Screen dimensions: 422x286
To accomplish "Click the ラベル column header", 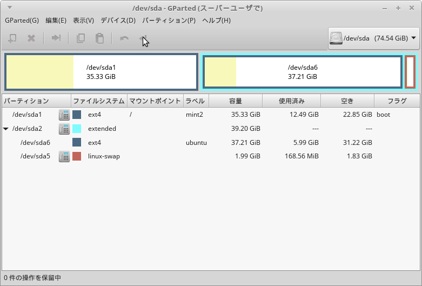I will coord(196,101).
